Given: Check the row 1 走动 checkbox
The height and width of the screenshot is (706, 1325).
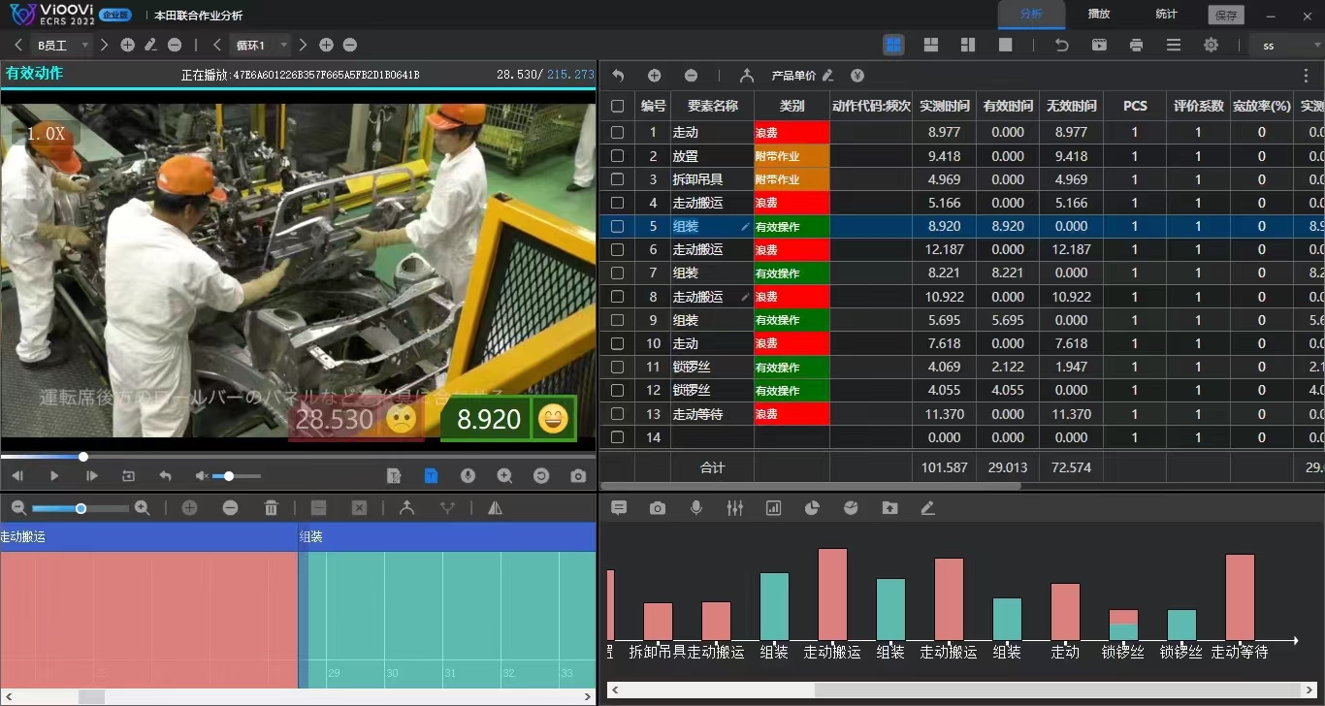Looking at the screenshot, I should 618,132.
